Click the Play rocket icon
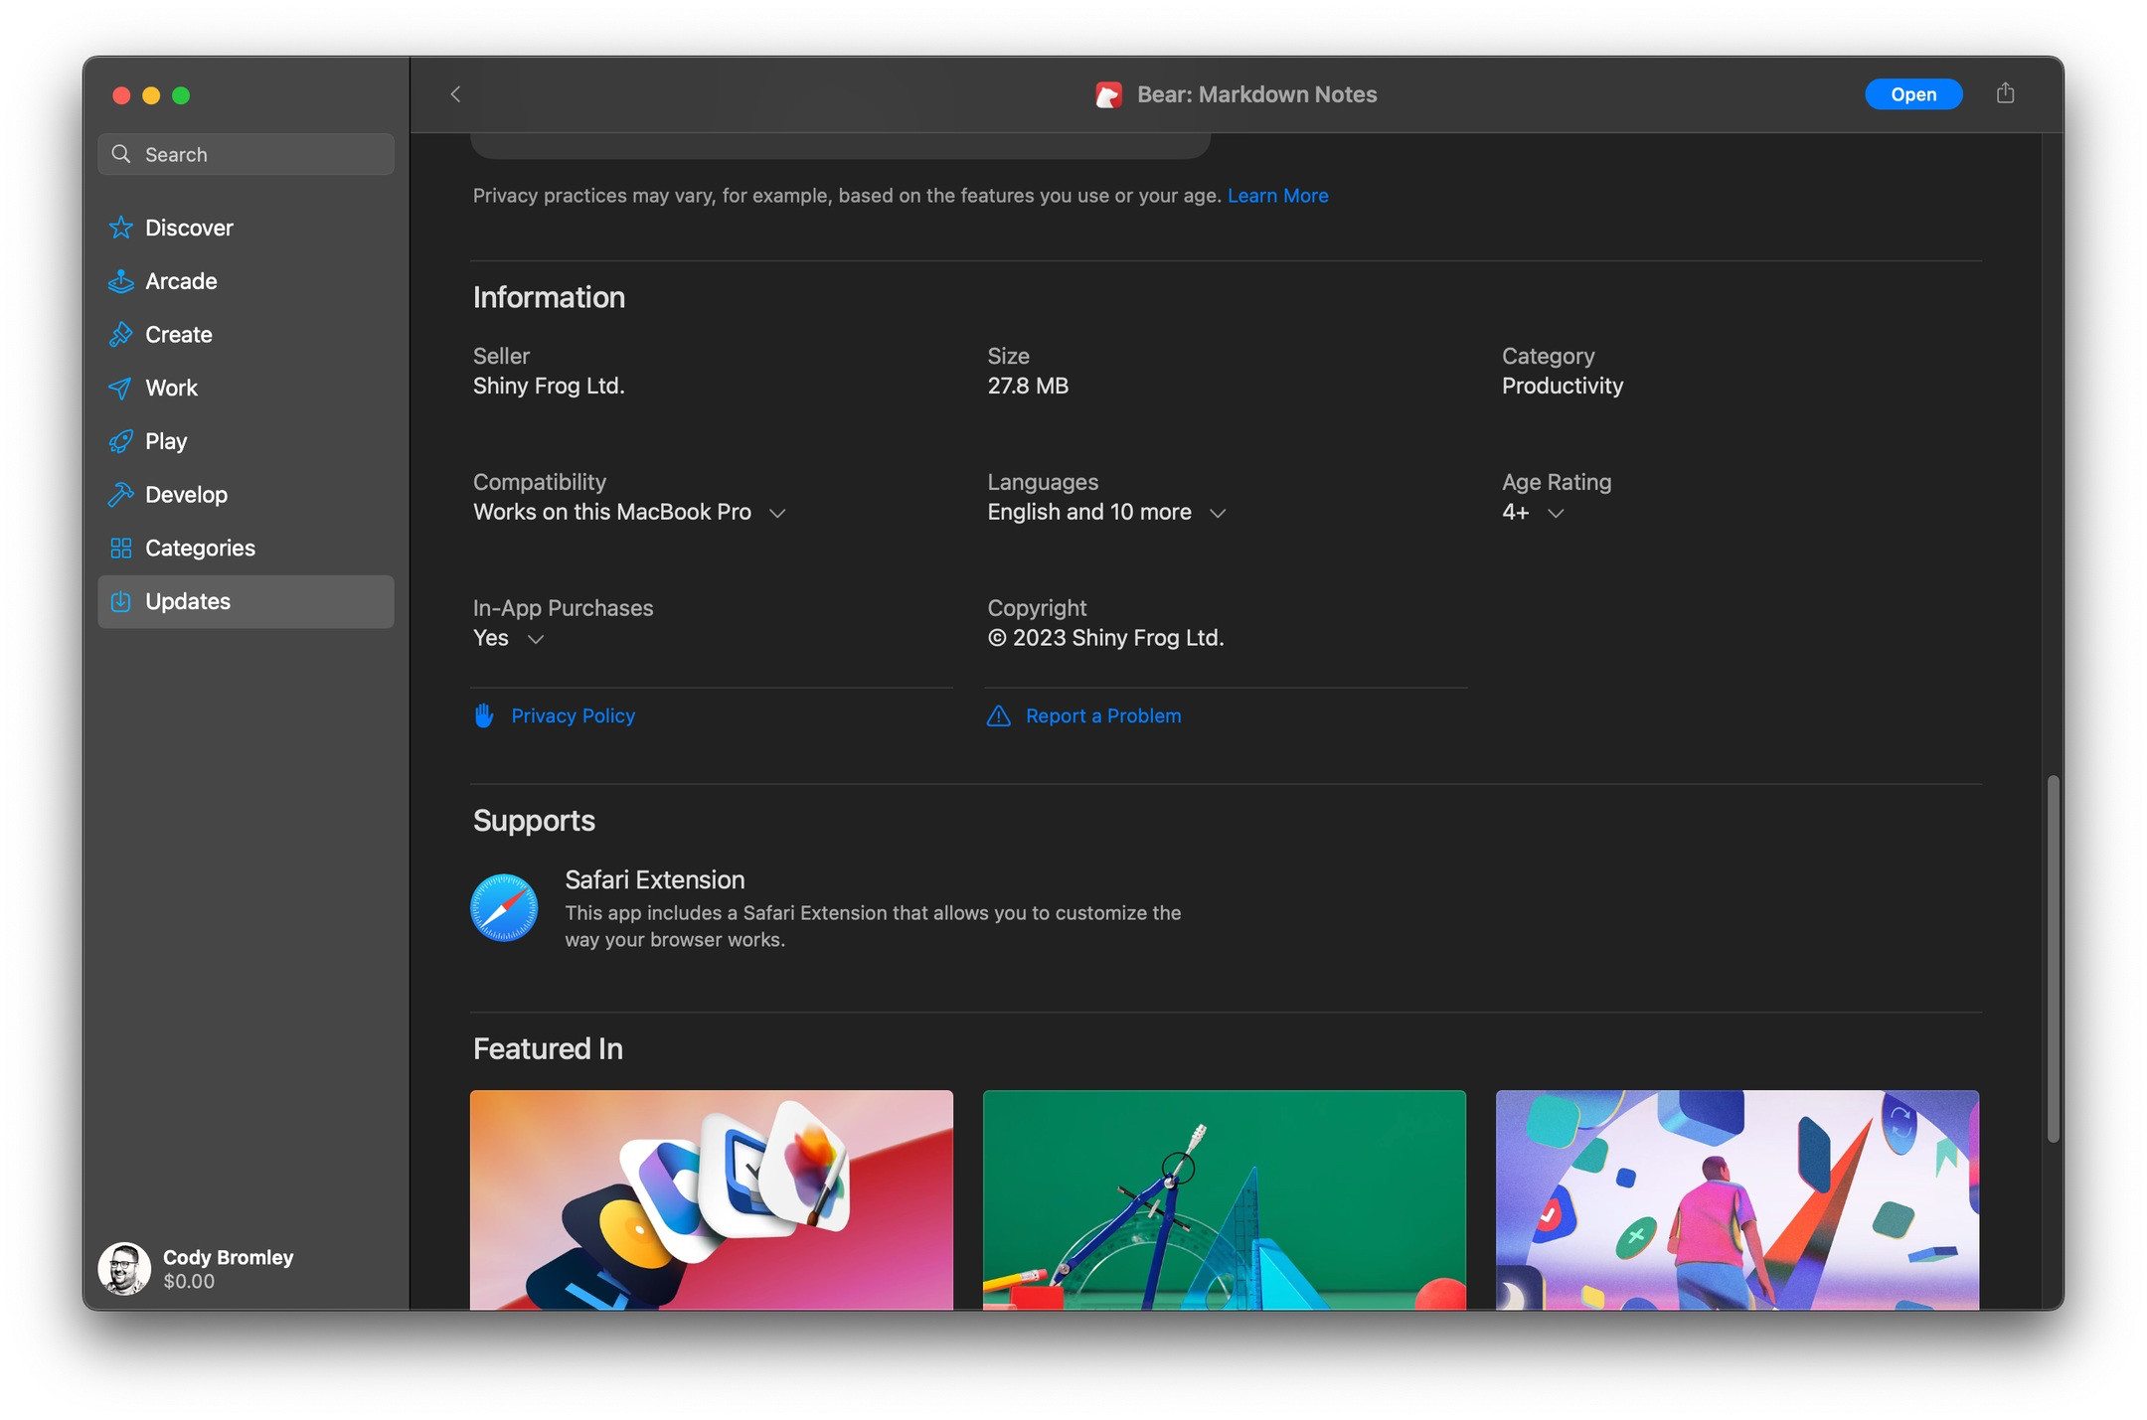This screenshot has width=2147, height=1420. pyautogui.click(x=121, y=441)
